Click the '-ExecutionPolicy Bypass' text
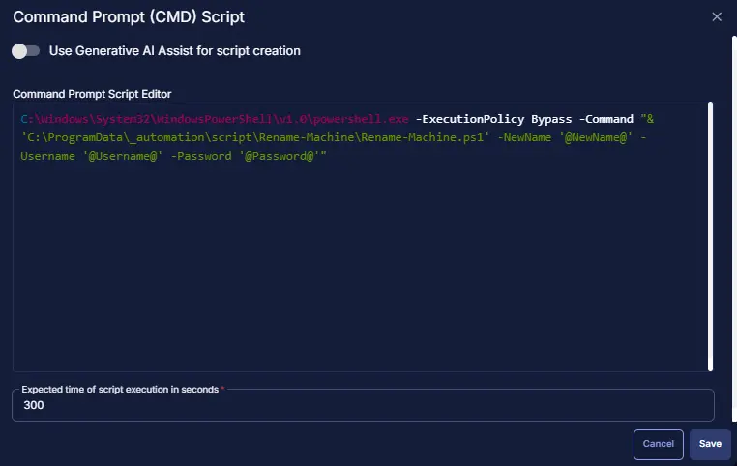 coord(493,119)
